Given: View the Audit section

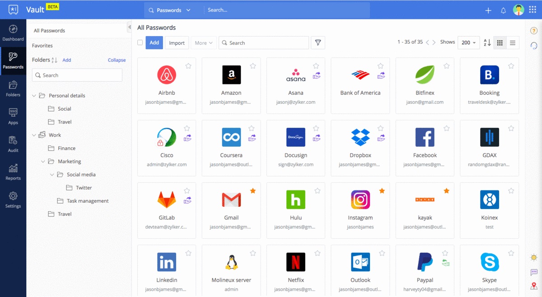Looking at the screenshot, I should [x=13, y=144].
